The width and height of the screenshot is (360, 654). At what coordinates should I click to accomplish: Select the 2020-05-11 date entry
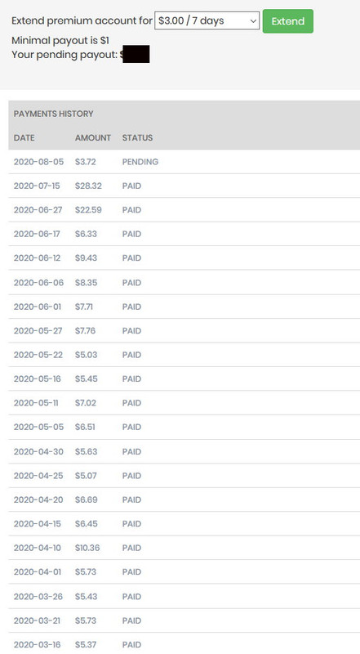[36, 403]
